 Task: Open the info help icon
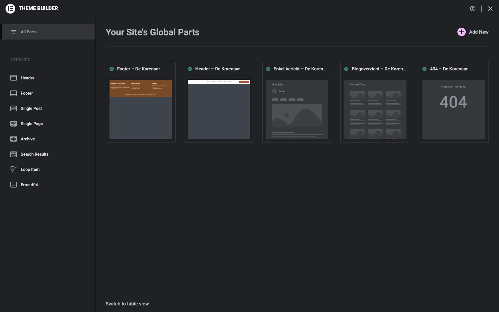click(473, 9)
